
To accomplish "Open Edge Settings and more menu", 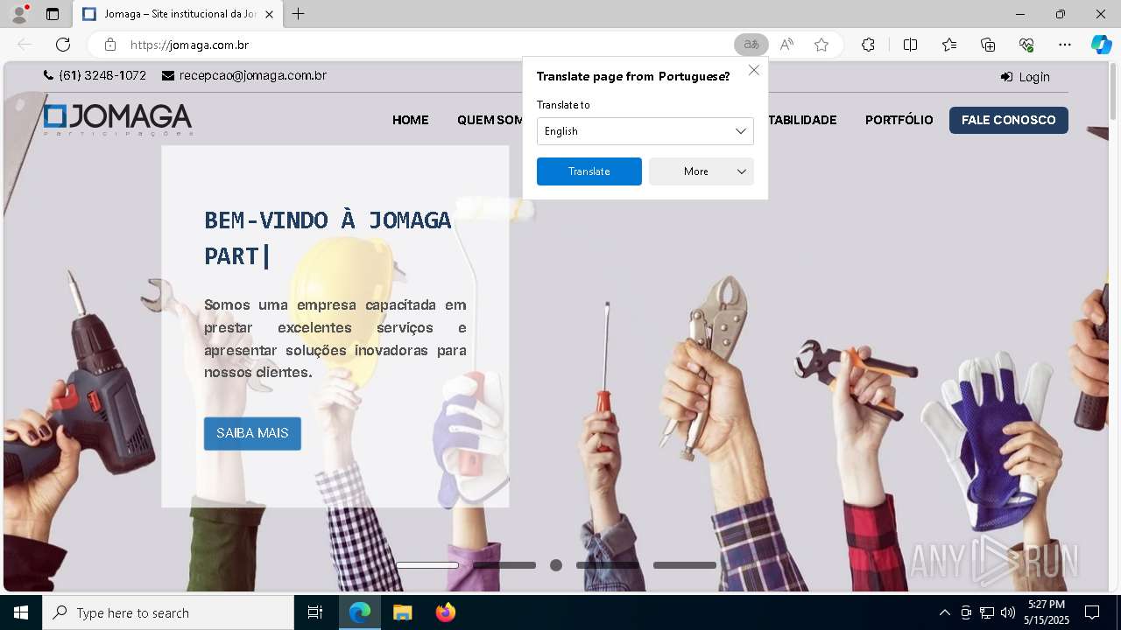I will click(x=1065, y=45).
